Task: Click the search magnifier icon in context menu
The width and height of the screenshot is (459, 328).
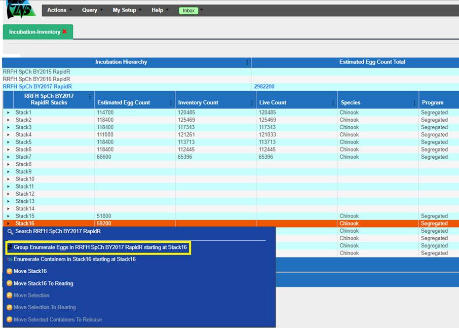Action: point(10,231)
